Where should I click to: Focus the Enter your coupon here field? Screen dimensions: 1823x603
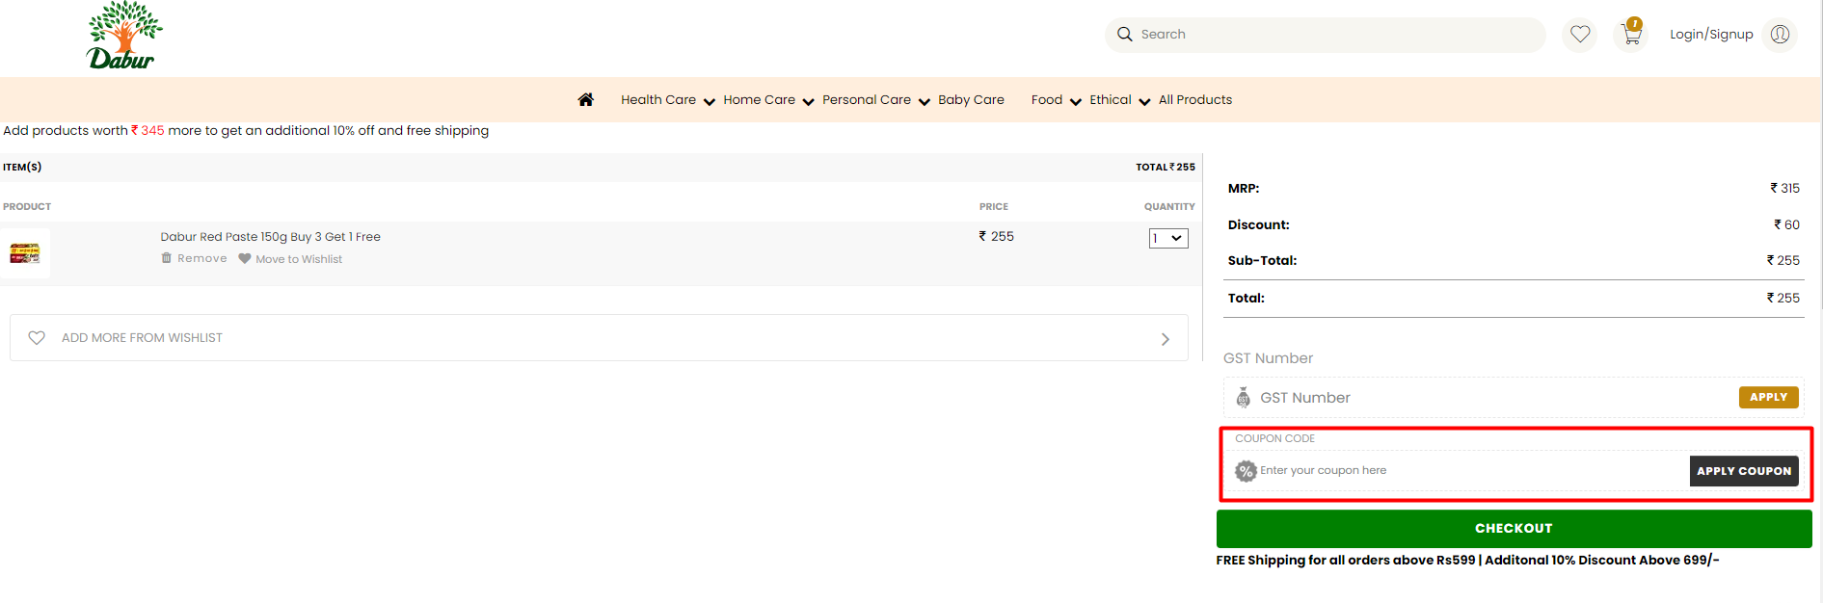1472,471
